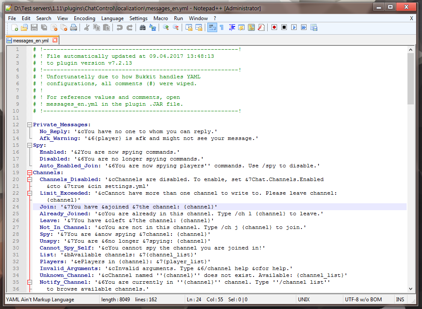Click the vertical scrollbar thumb
Image resolution: width=422 pixels, height=309 pixels.
coord(410,79)
